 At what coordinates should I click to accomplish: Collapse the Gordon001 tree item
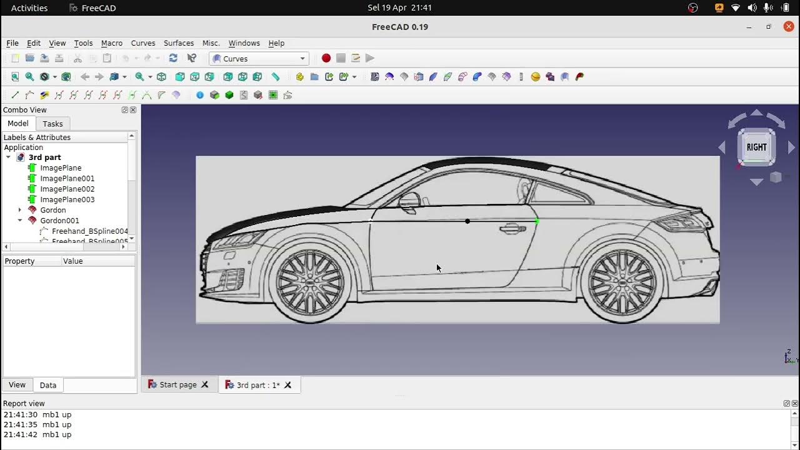19,221
